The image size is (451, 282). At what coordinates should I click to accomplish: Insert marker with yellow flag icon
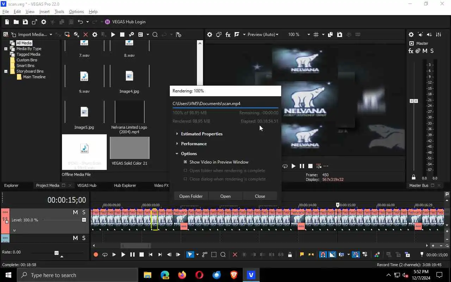[302, 255]
